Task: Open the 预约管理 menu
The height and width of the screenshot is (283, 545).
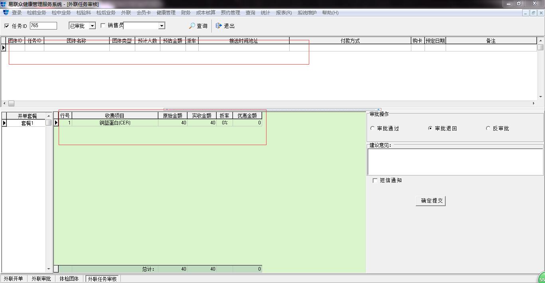Action: (x=231, y=13)
